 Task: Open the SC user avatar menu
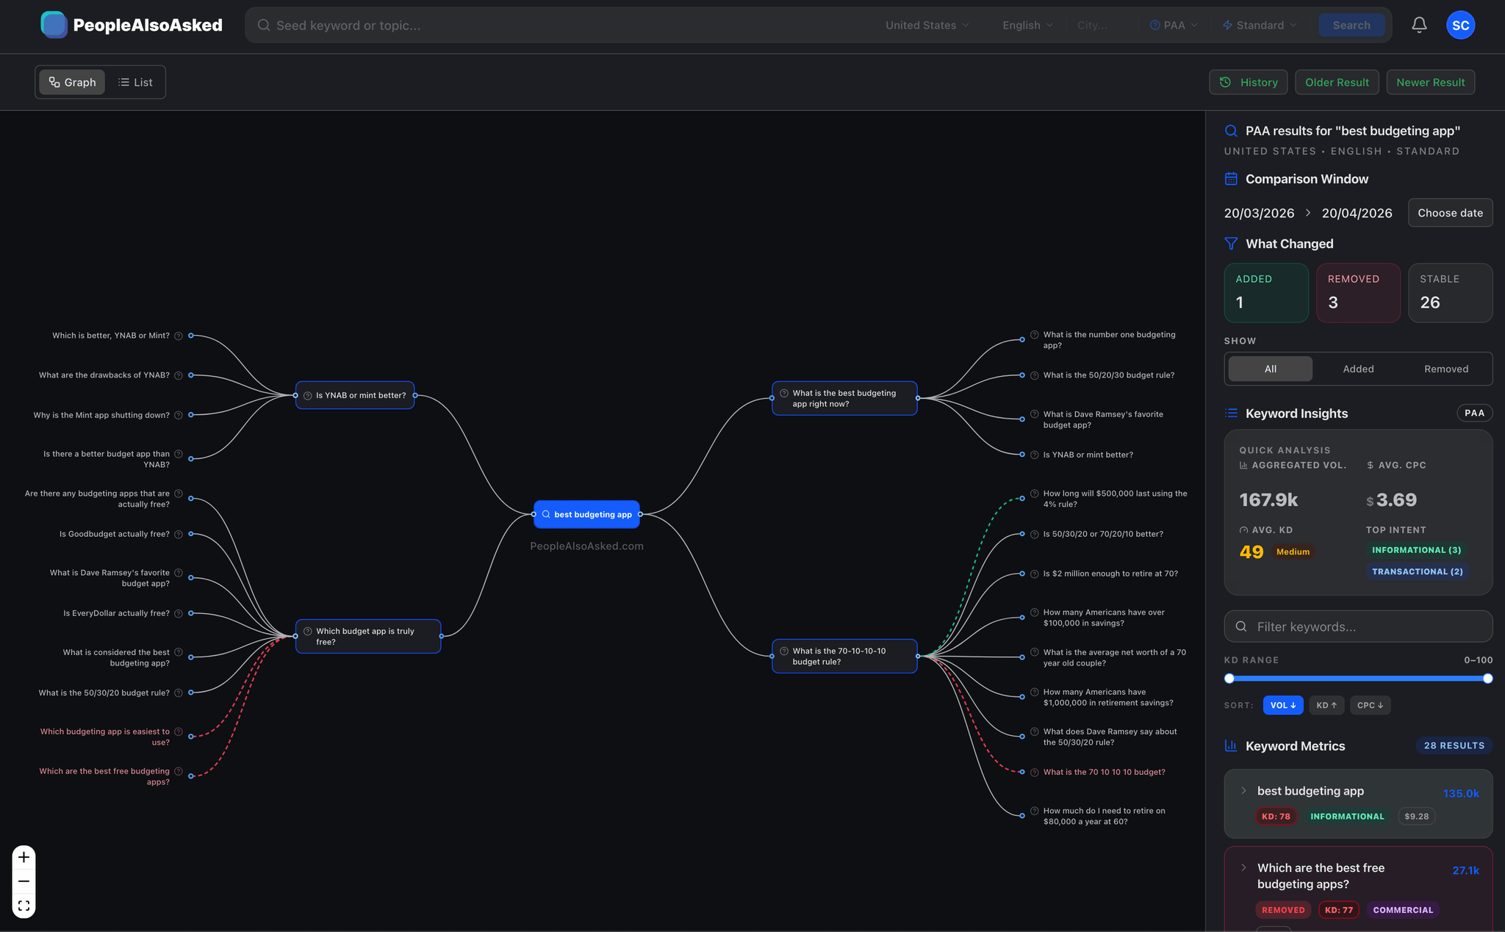point(1460,25)
